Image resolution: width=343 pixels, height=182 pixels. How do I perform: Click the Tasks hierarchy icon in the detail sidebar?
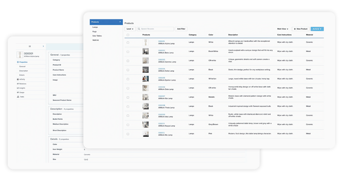point(18,97)
